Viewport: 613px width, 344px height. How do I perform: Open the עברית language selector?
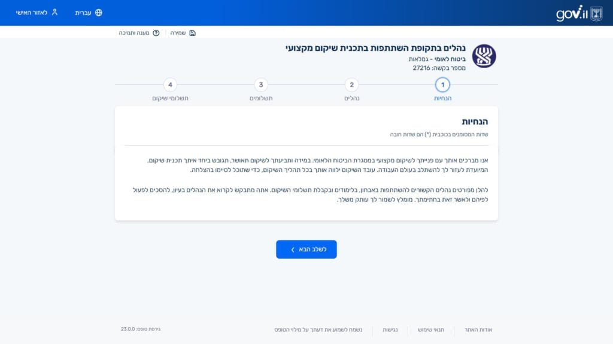coord(83,13)
